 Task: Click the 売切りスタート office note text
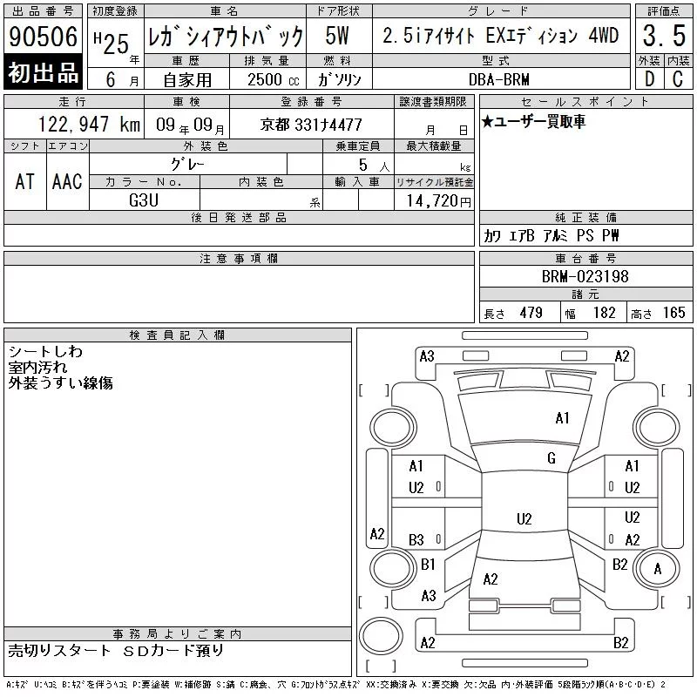click(x=59, y=650)
